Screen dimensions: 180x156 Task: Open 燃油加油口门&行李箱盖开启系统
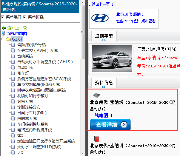[46, 141]
